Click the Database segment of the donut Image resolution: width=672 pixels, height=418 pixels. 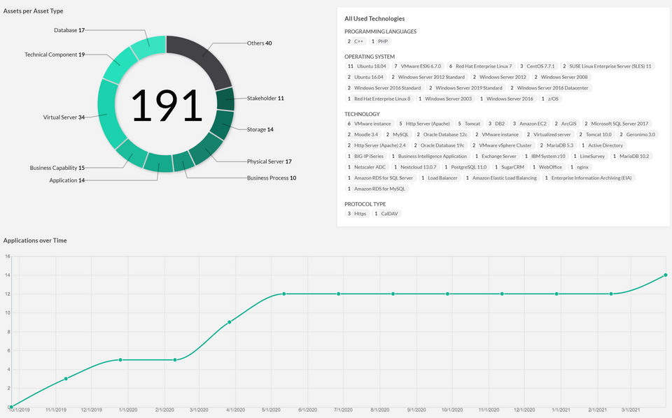click(x=148, y=47)
